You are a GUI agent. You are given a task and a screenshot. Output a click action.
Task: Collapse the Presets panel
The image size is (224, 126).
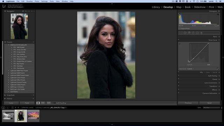coord(5,42)
